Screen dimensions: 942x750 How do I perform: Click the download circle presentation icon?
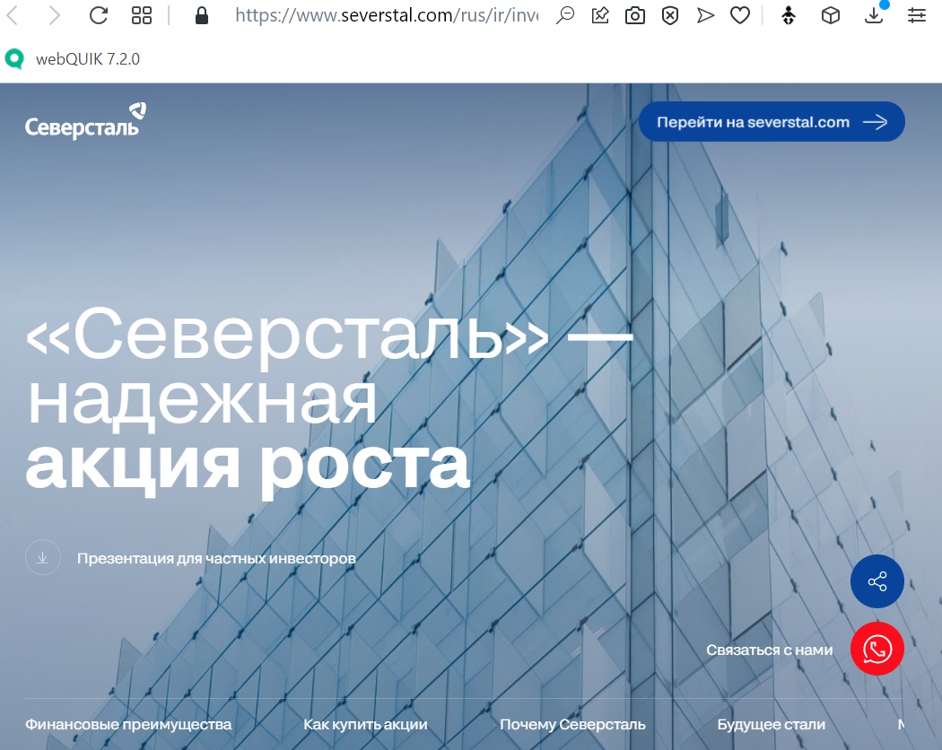(x=43, y=558)
